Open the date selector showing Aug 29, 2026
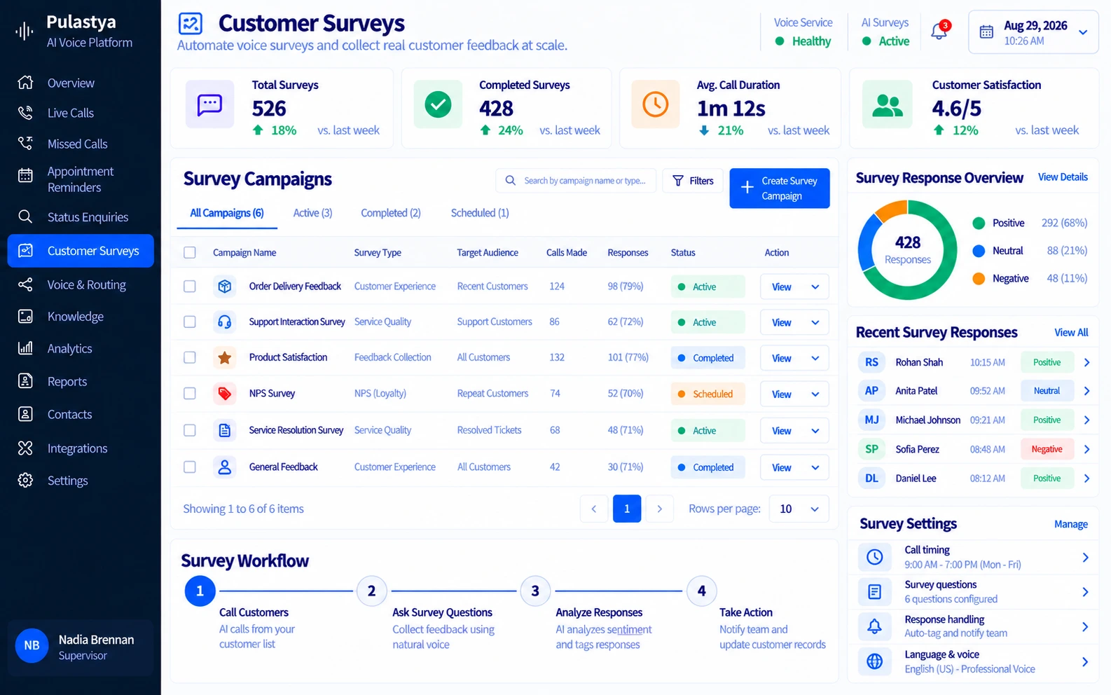This screenshot has width=1111, height=695. coord(1033,32)
